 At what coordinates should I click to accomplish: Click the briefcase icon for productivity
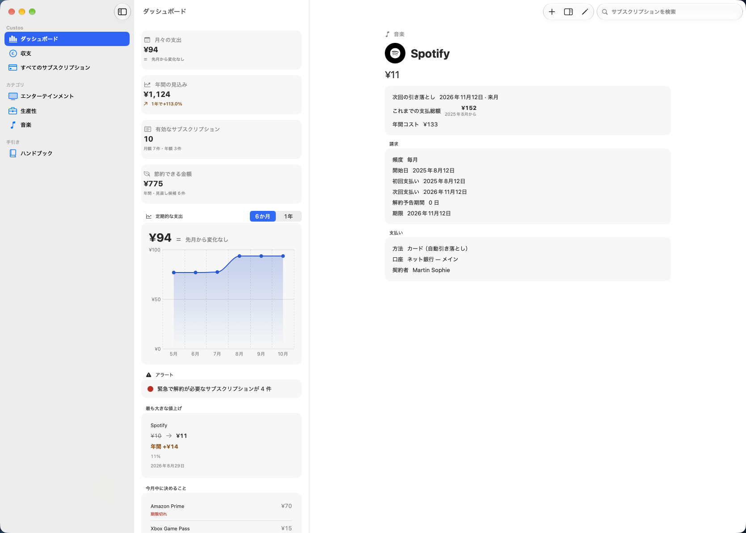click(13, 111)
